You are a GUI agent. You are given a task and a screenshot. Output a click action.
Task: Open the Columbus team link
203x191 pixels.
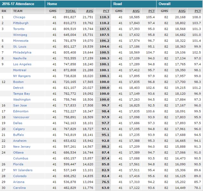20,158
